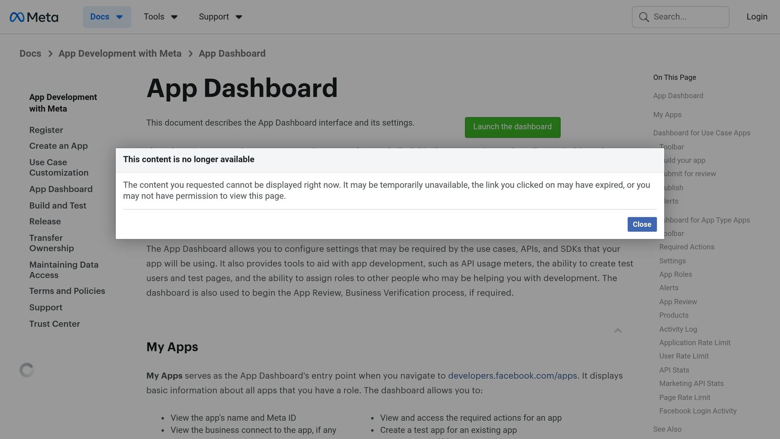Open the Tools dropdown menu
This screenshot has height=439, width=780.
(x=160, y=17)
